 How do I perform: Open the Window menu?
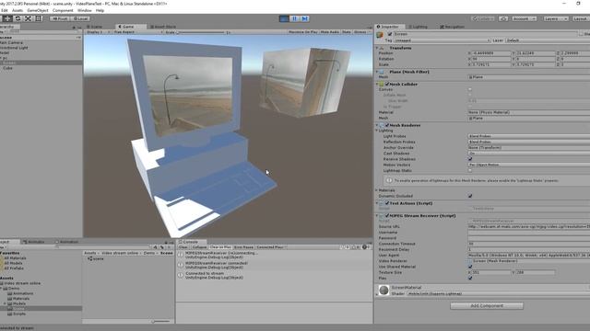coord(84,10)
